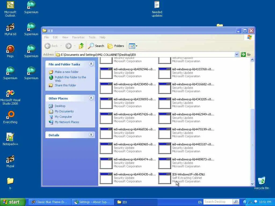The image size is (275, 206).
Task: Open My Documents link
Action: [x=64, y=111]
